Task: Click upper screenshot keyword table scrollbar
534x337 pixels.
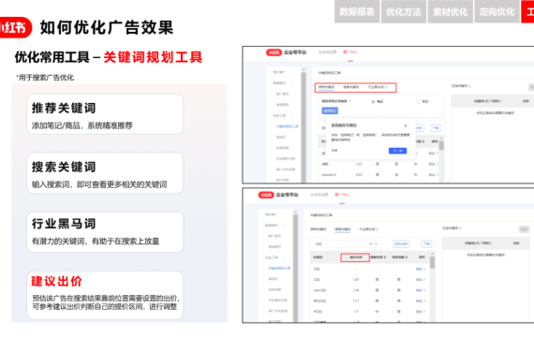Action: [x=441, y=146]
